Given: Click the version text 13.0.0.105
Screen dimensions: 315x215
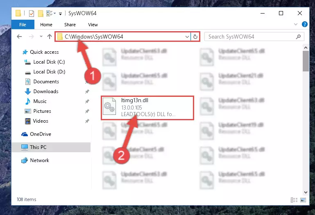Looking at the screenshot, I should (x=131, y=107).
